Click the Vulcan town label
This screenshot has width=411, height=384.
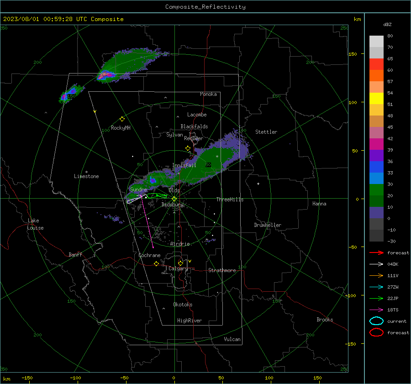click(232, 339)
